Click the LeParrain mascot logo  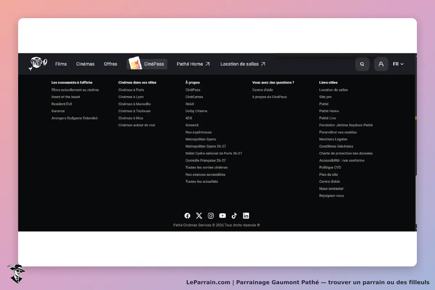(x=16, y=274)
